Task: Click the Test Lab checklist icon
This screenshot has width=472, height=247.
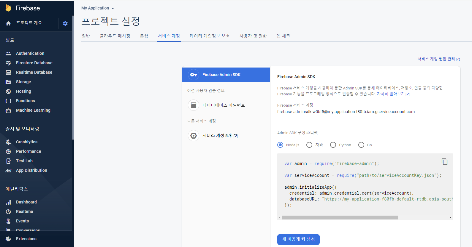Action: click(x=8, y=161)
